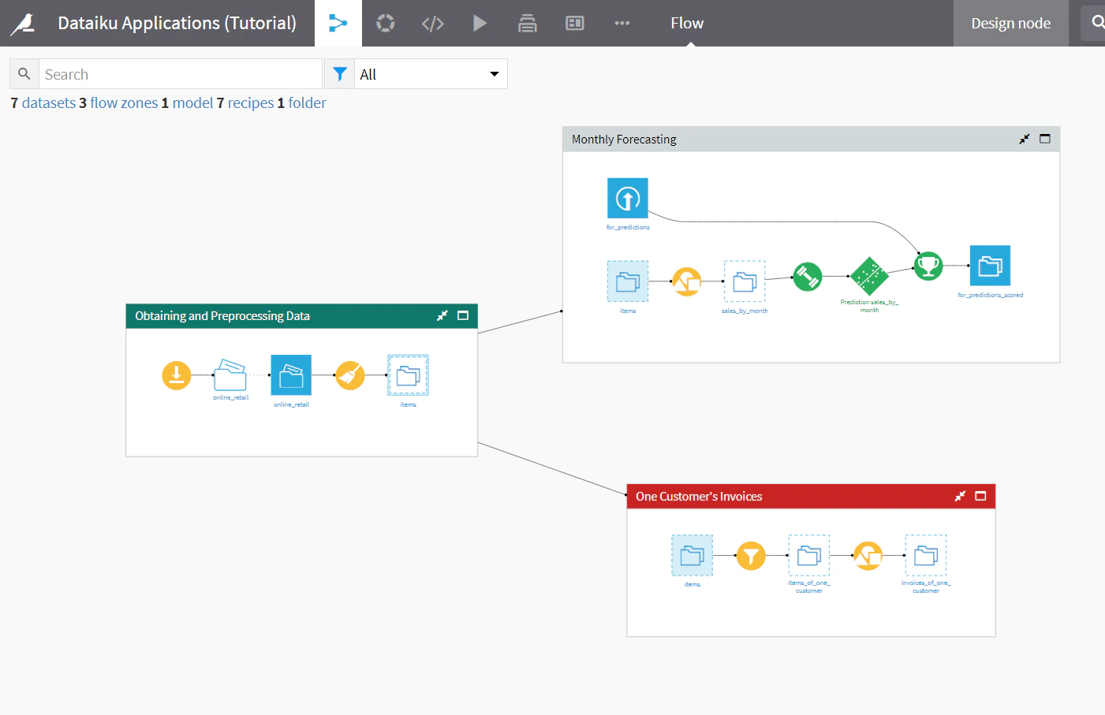Click the items_of_one_customer label text
This screenshot has width=1105, height=715.
[809, 587]
